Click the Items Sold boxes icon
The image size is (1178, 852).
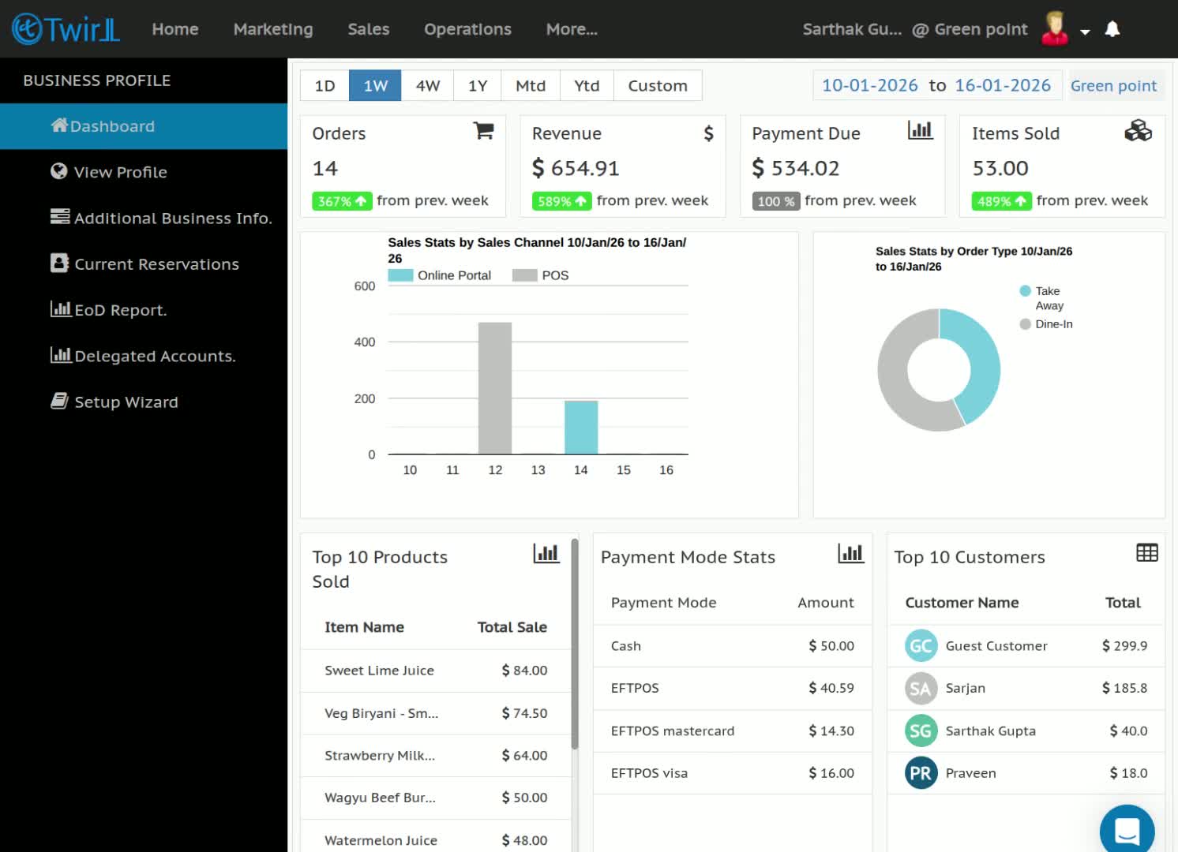pos(1138,131)
